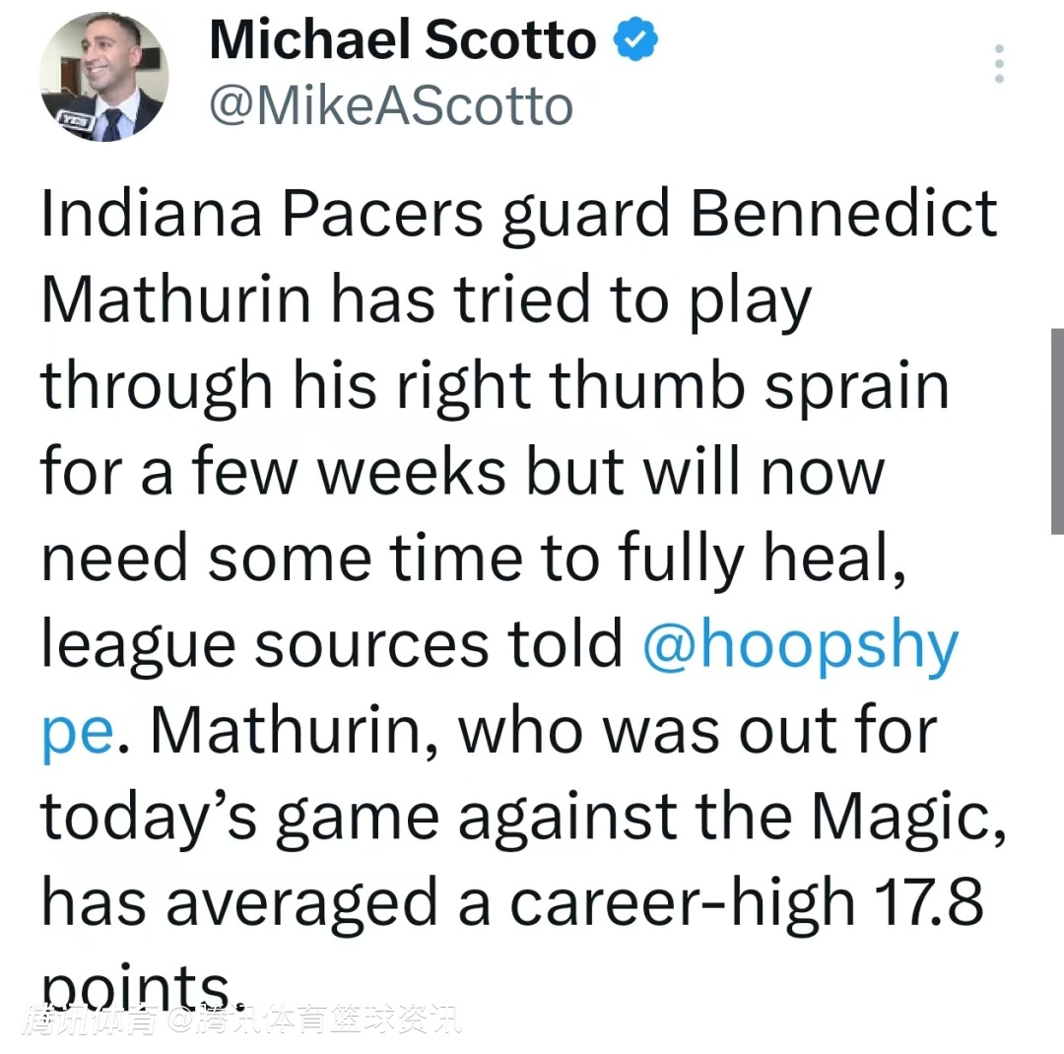1064x1054 pixels.
Task: Click the text "league sources told"
Action: pyautogui.click(x=332, y=645)
